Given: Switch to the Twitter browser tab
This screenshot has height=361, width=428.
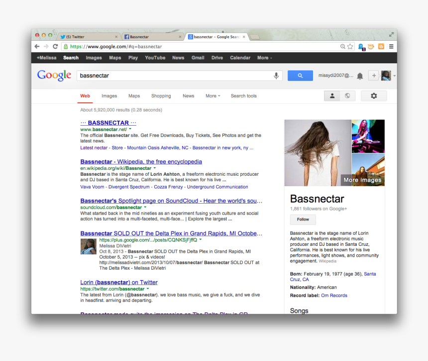Looking at the screenshot, I should (89, 37).
